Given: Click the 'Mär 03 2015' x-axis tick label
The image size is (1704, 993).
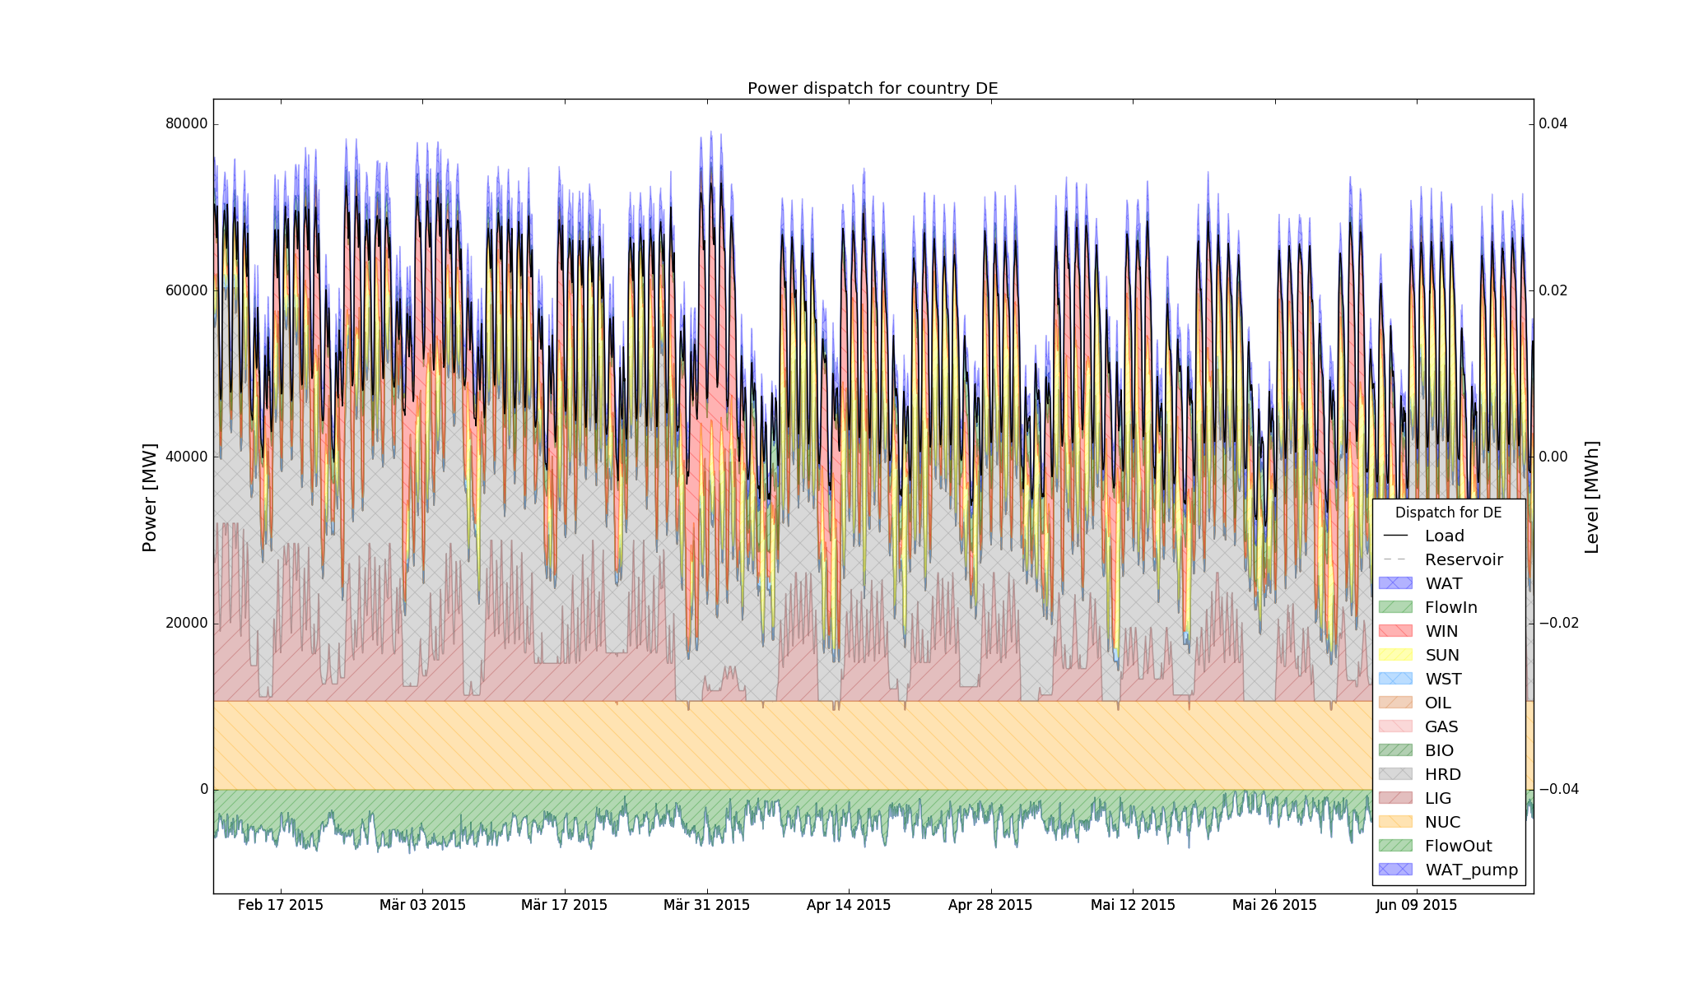Looking at the screenshot, I should click(x=423, y=905).
